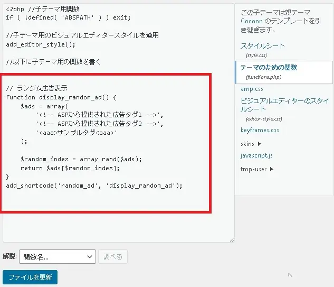
Task: Open the スタイルシート style.css file
Action: click(x=262, y=46)
